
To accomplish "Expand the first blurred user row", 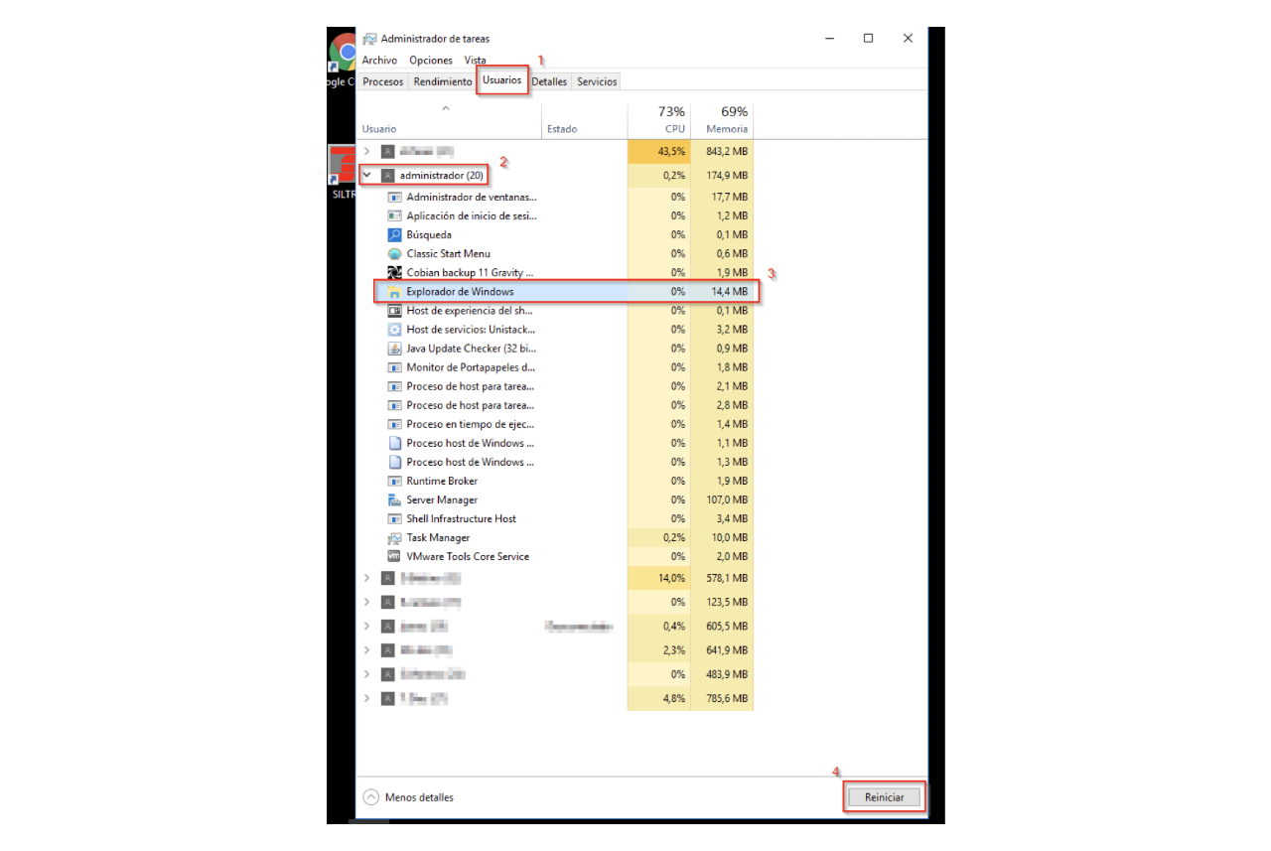I will coord(367,152).
